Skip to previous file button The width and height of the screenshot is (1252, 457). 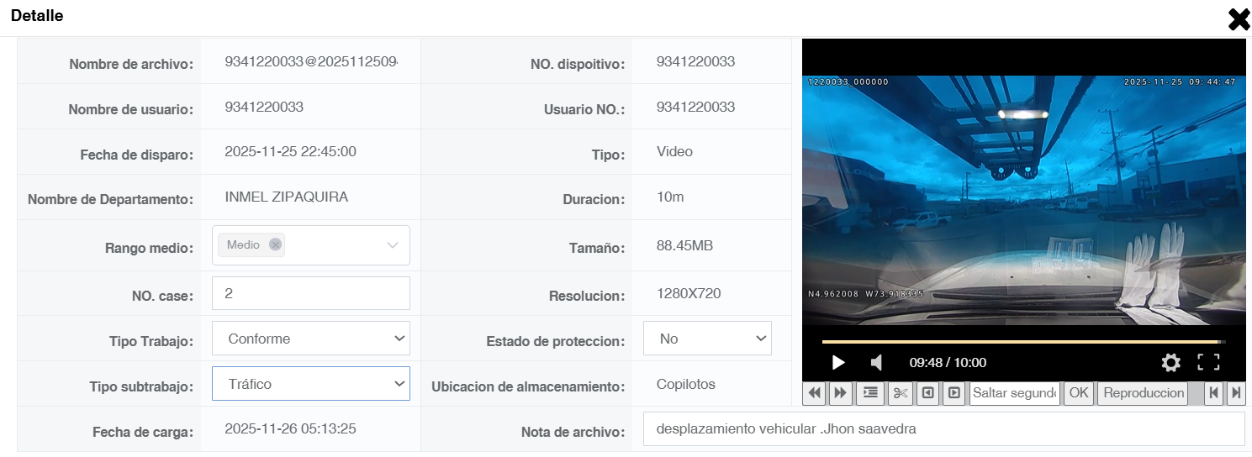coord(1212,393)
